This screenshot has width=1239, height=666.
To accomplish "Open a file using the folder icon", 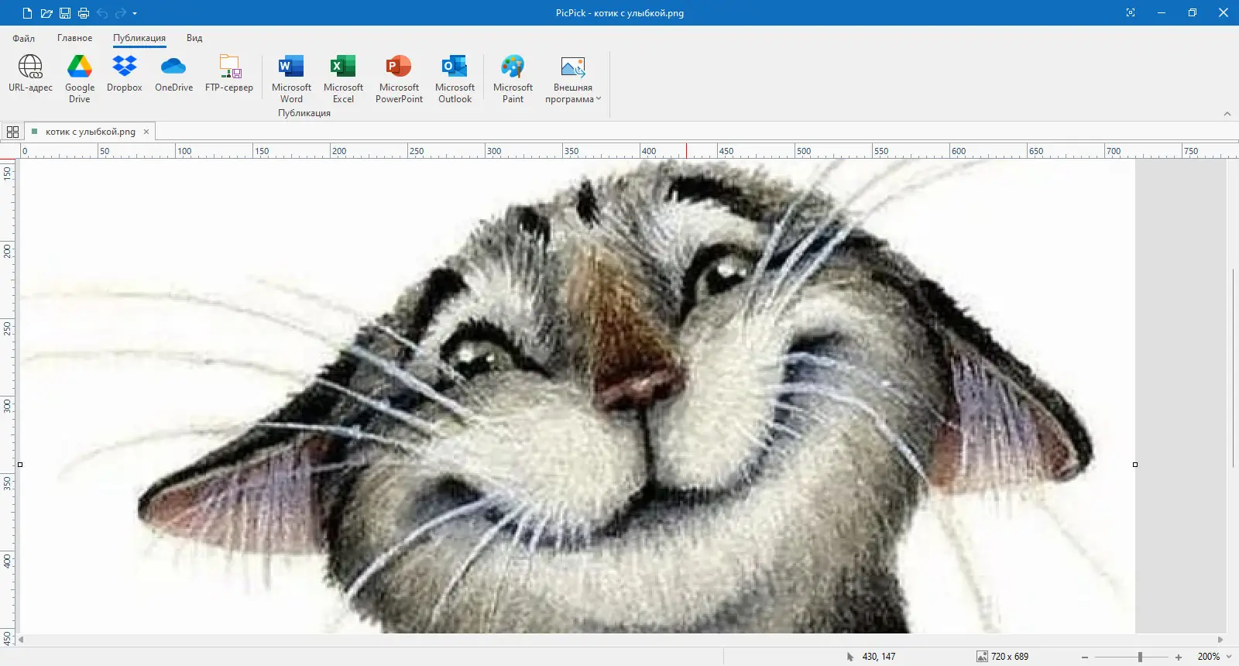I will pos(46,13).
